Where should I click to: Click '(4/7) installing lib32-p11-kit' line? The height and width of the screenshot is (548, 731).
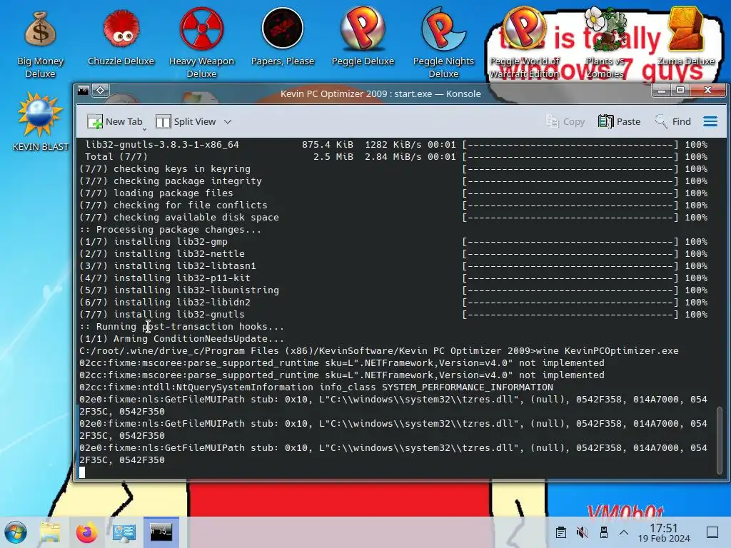(165, 278)
